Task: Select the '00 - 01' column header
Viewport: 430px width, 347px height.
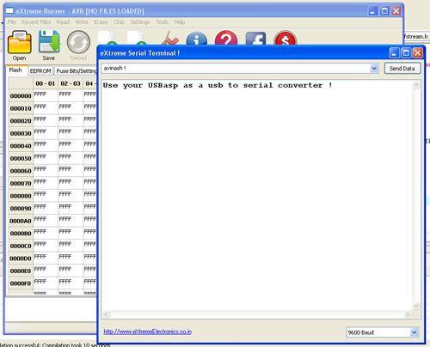Action: [x=46, y=83]
